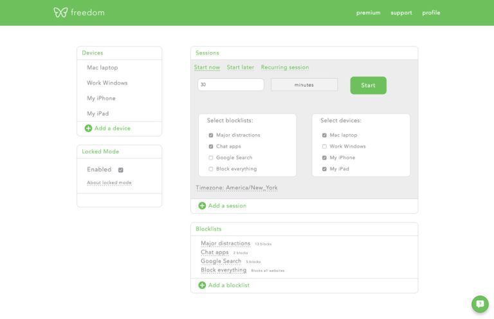Open the premium menu item

[x=368, y=13]
